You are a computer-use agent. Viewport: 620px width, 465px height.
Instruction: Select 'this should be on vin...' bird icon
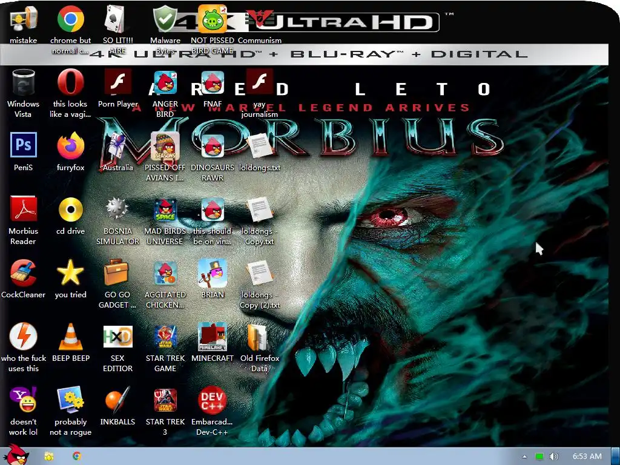coord(213,209)
